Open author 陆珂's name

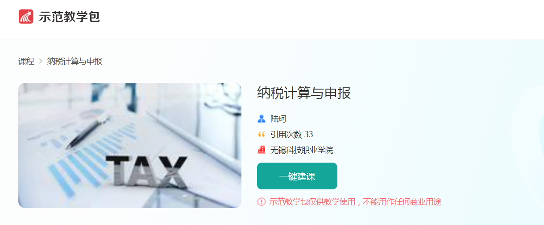pos(278,119)
